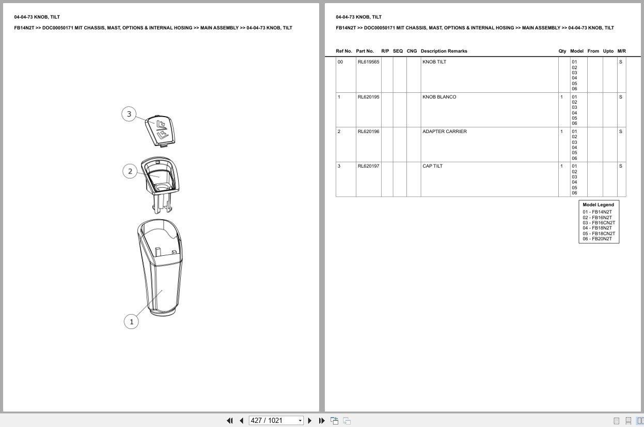Screen dimensions: 644x427
Task: Click legend entry 03 - FB16CN2T
Action: 599,223
